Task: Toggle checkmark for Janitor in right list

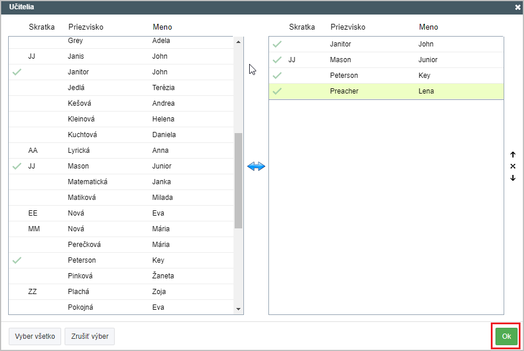Action: click(277, 44)
